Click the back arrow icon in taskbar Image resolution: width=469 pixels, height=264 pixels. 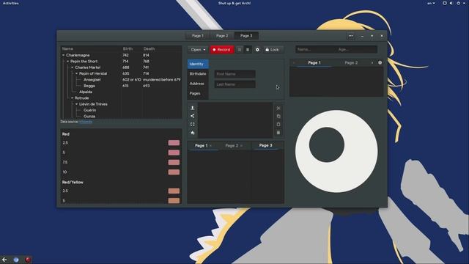(x=4, y=260)
